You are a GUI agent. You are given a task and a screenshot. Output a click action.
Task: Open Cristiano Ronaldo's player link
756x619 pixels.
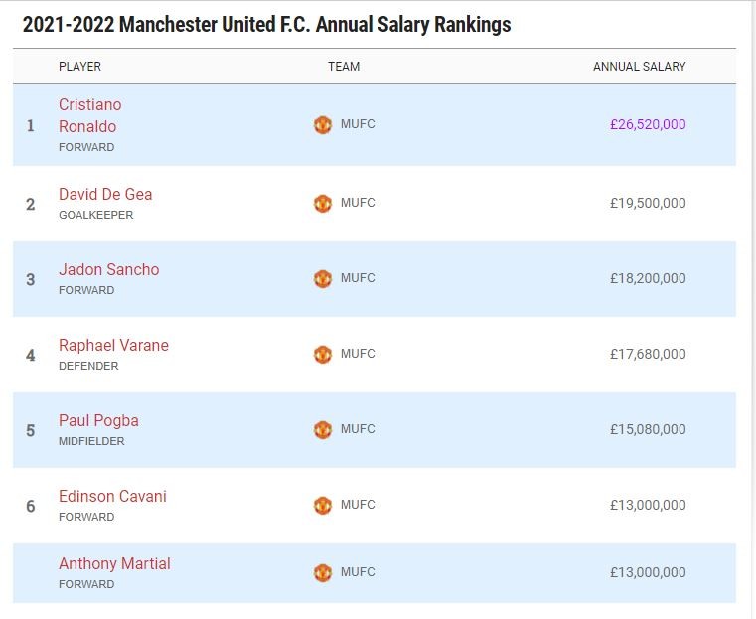coord(89,115)
